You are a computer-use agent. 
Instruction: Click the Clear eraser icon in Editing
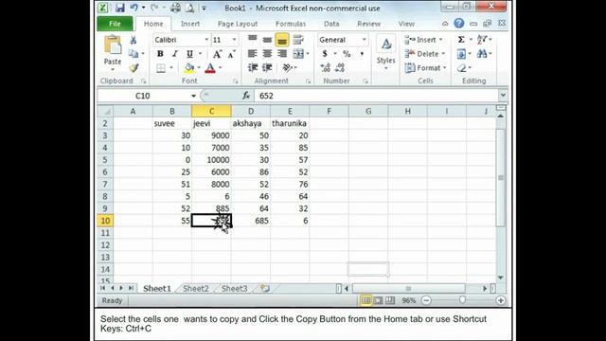point(462,68)
